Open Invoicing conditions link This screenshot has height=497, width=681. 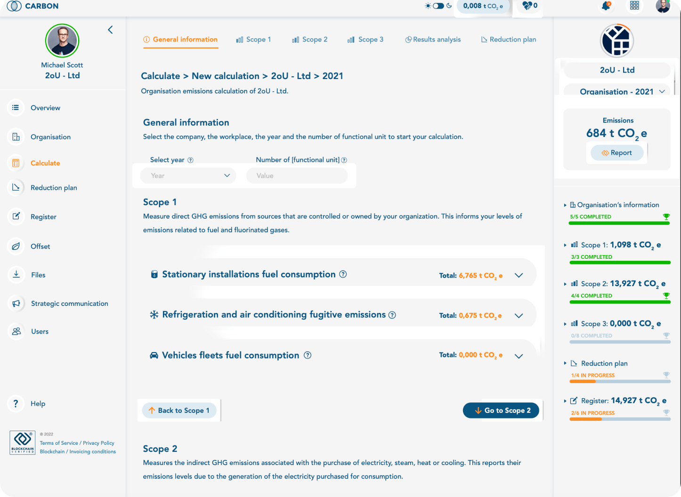(x=93, y=451)
